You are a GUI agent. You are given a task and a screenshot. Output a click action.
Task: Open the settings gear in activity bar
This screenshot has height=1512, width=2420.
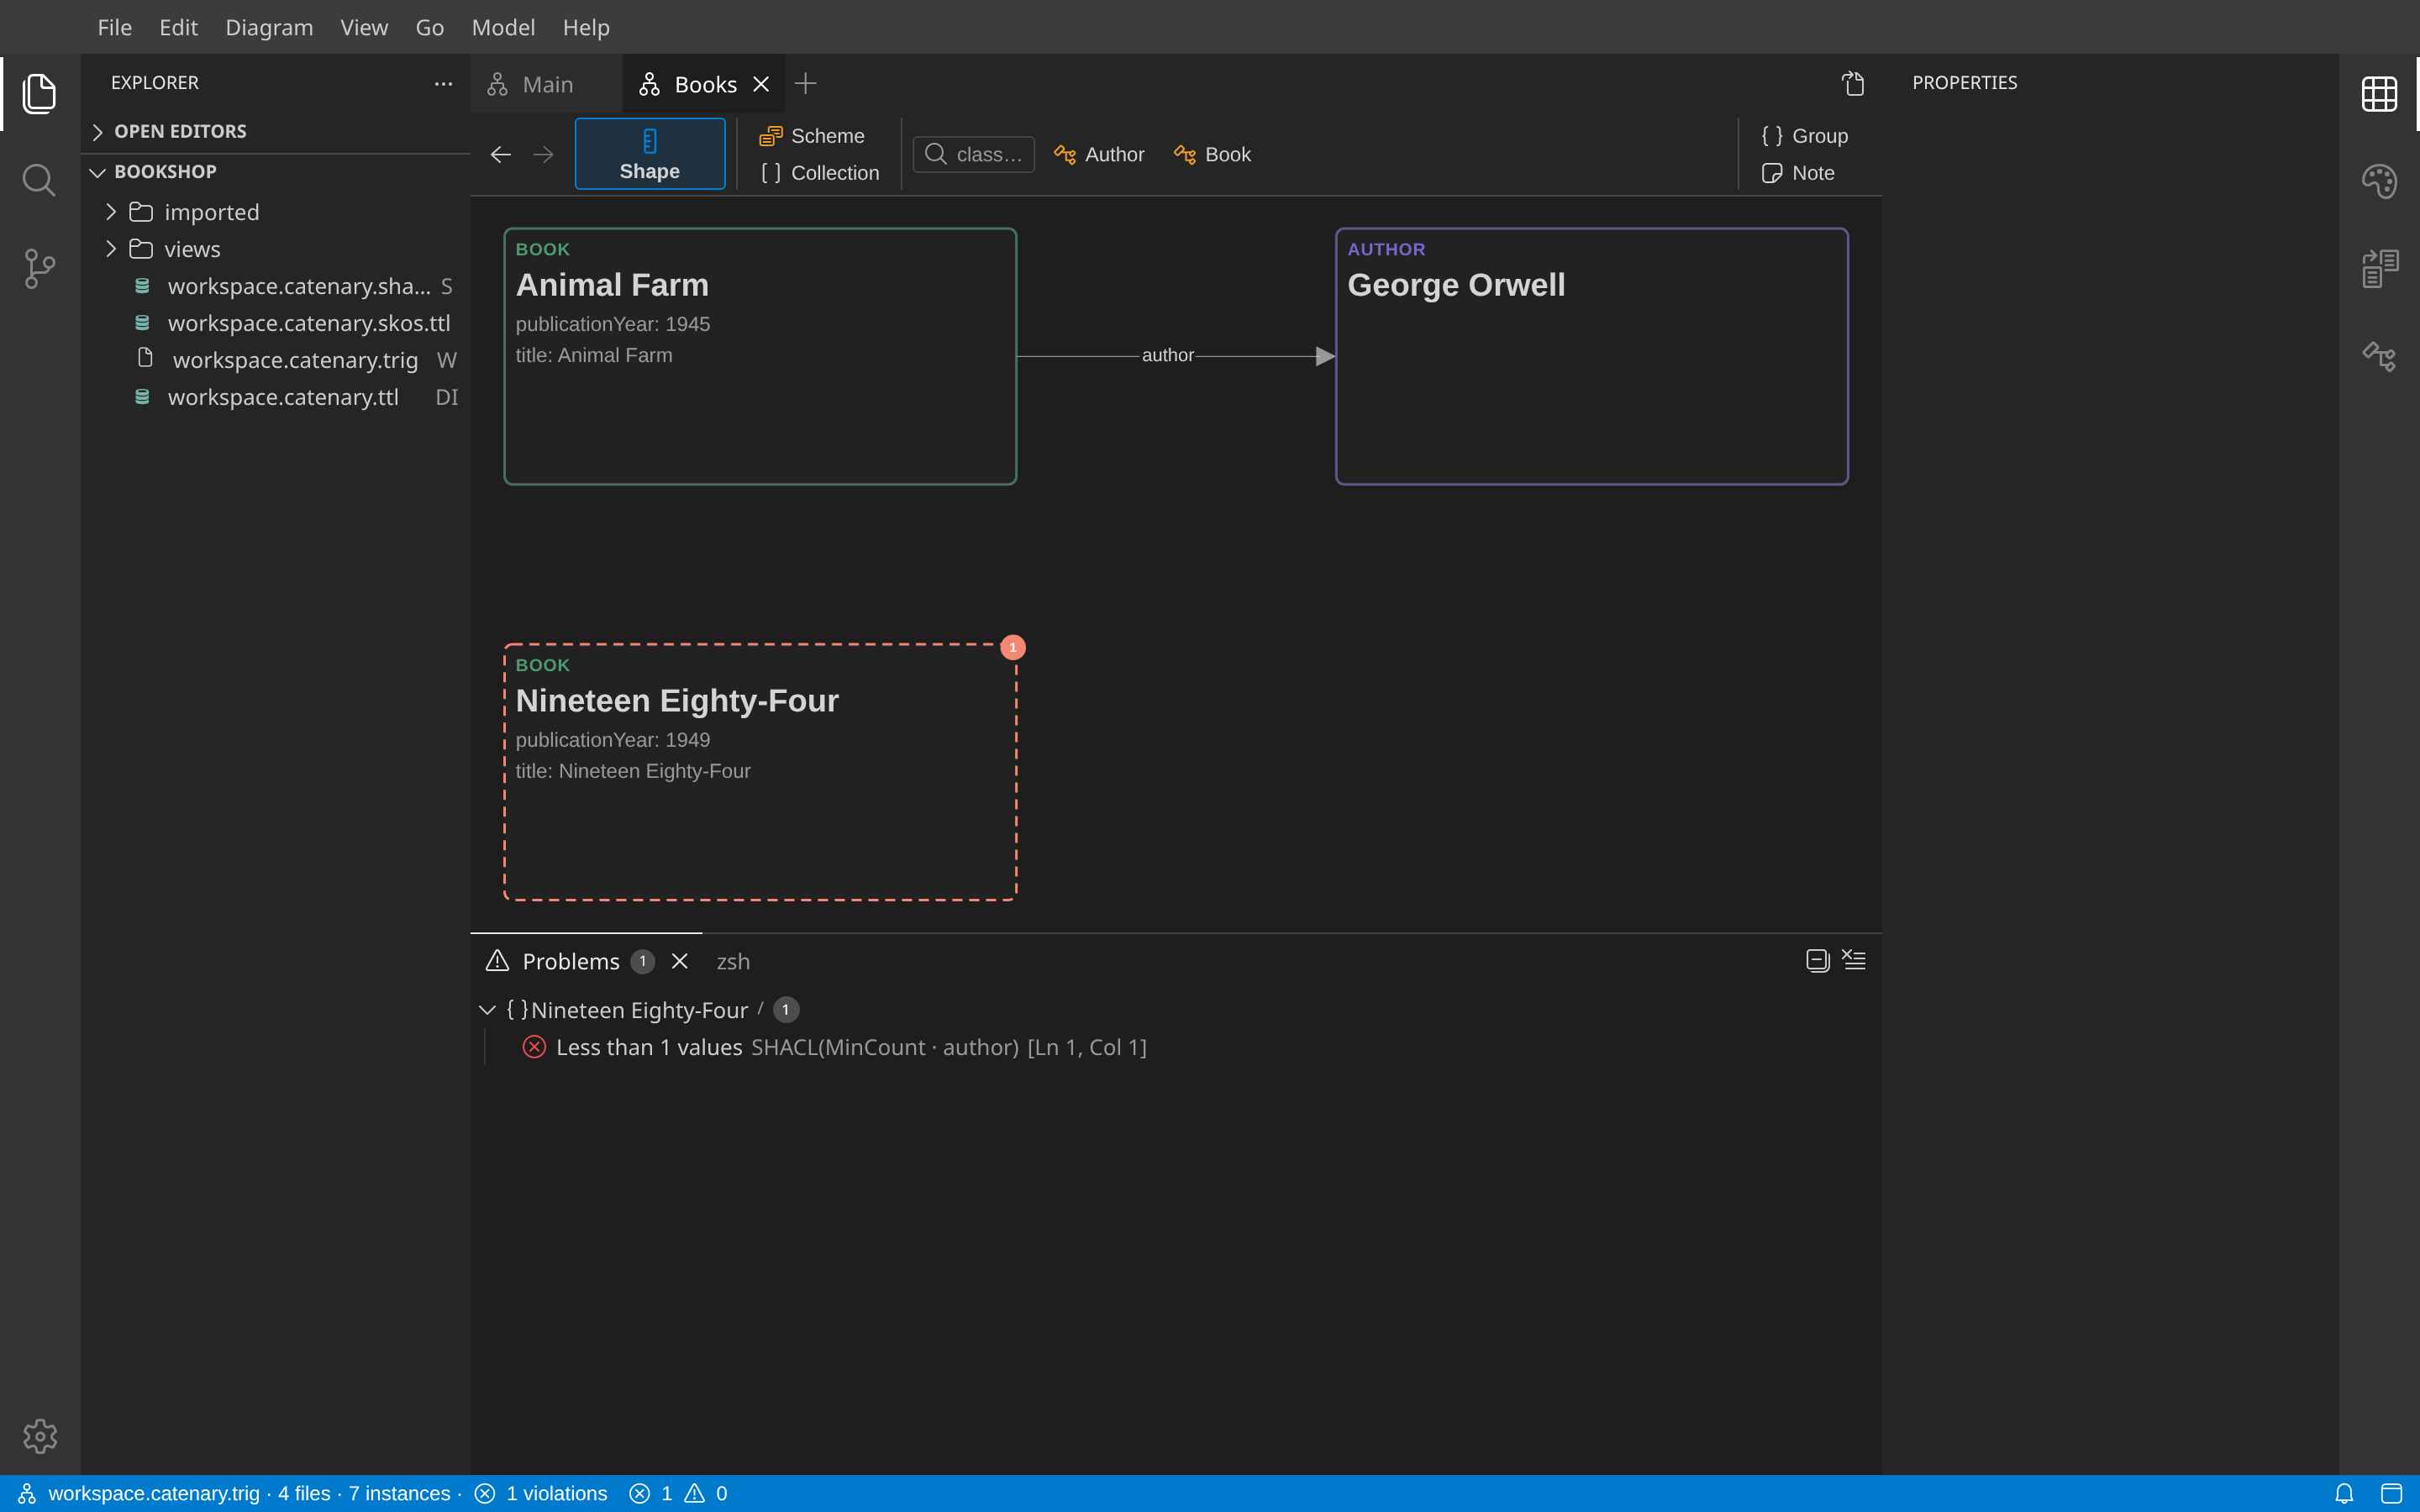40,1436
